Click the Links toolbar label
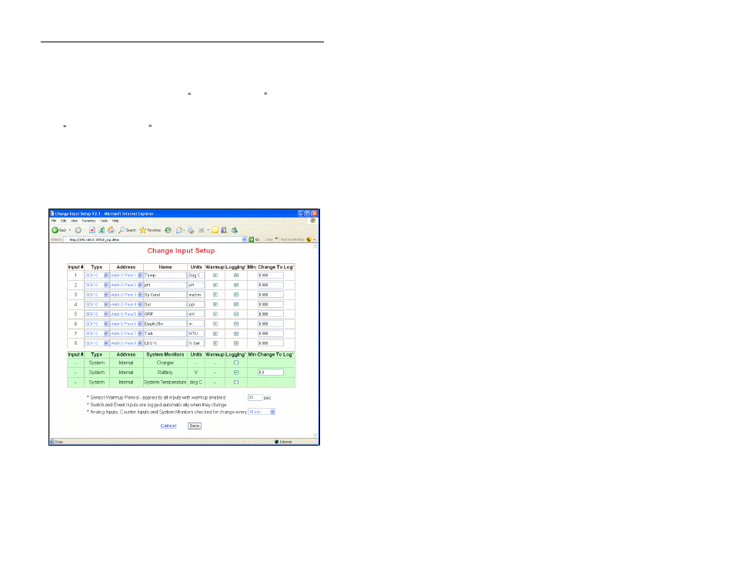Image resolution: width=734 pixels, height=568 pixels. 269,239
